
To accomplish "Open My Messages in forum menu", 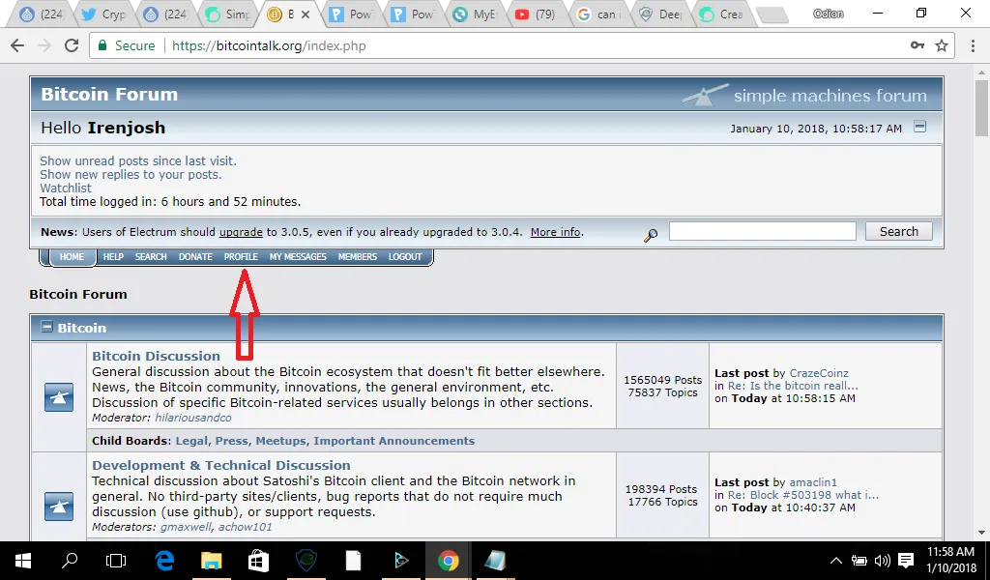I will click(x=298, y=257).
